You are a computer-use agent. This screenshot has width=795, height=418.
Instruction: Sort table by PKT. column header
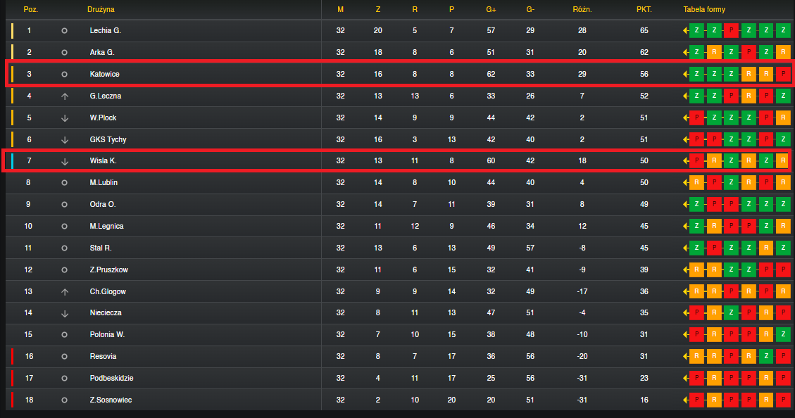[644, 9]
